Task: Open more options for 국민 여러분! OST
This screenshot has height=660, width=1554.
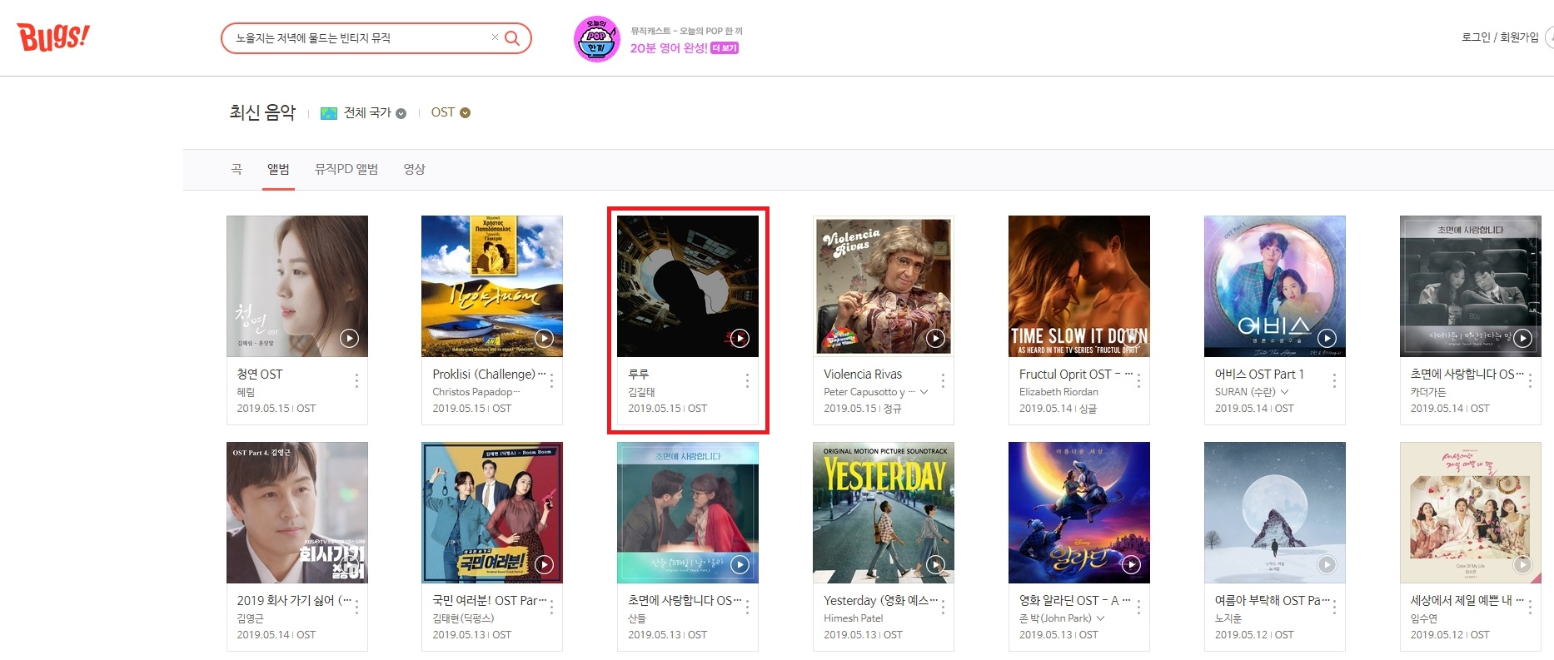Action: [551, 607]
